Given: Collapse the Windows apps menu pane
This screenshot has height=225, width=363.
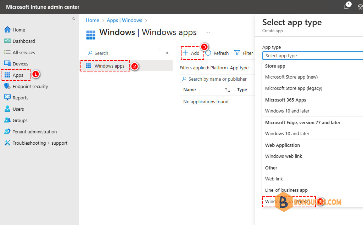Looking at the screenshot, I should click(x=167, y=53).
